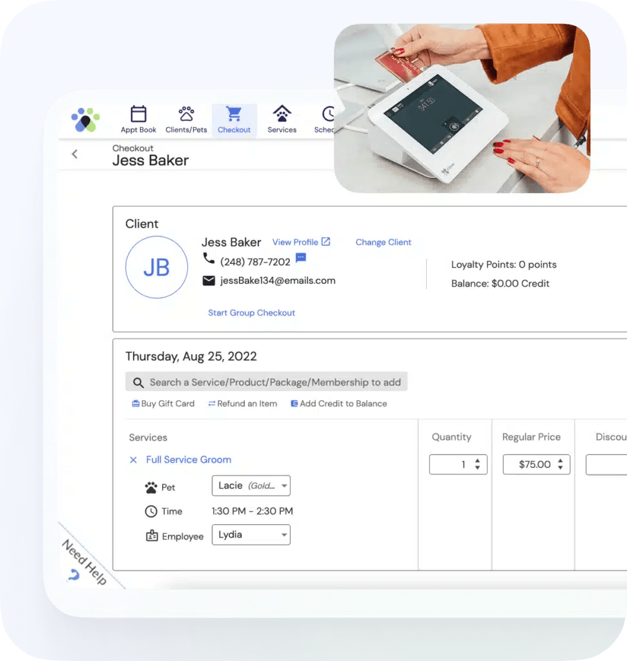Open the Appt Book tab
This screenshot has height=661, width=627.
click(x=138, y=119)
